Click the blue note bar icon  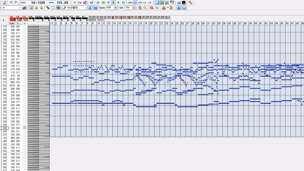pyautogui.click(x=95, y=8)
